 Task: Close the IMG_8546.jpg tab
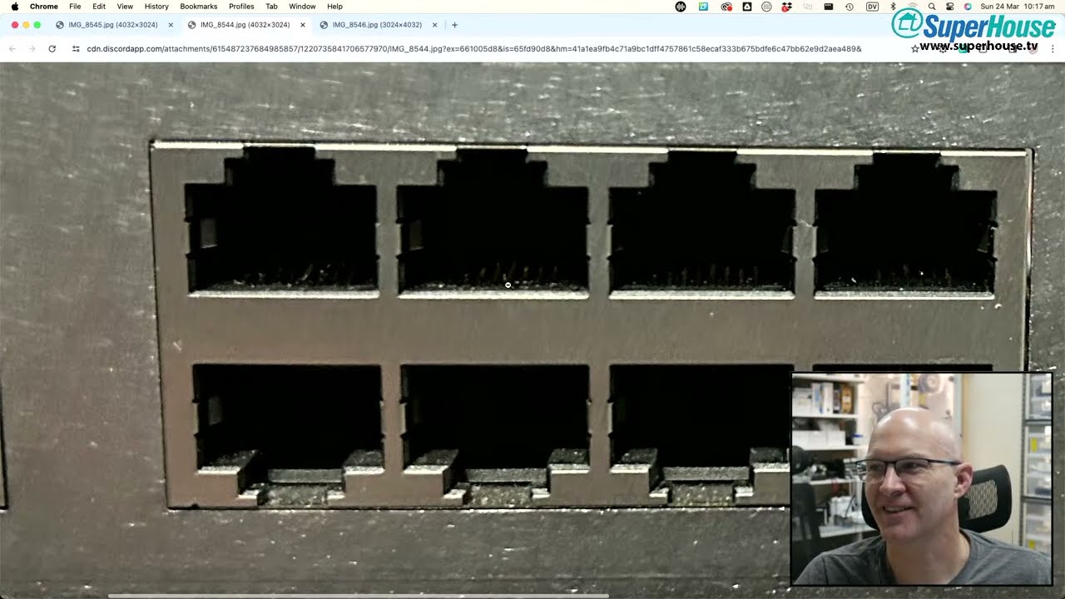click(x=434, y=25)
